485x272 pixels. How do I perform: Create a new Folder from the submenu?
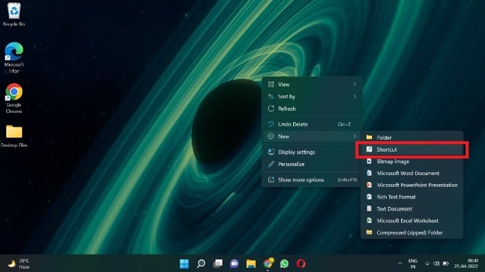click(412, 138)
